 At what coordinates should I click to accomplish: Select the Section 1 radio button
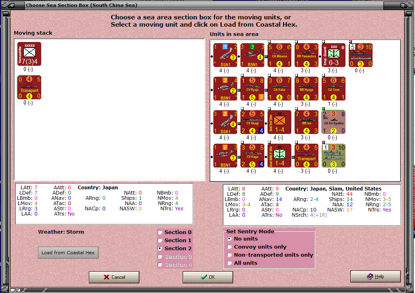coord(160,240)
